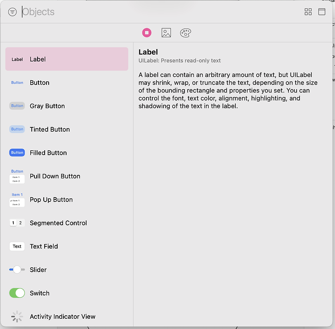Open the filter options icon beside search
Image resolution: width=335 pixels, height=329 pixels.
[13, 12]
